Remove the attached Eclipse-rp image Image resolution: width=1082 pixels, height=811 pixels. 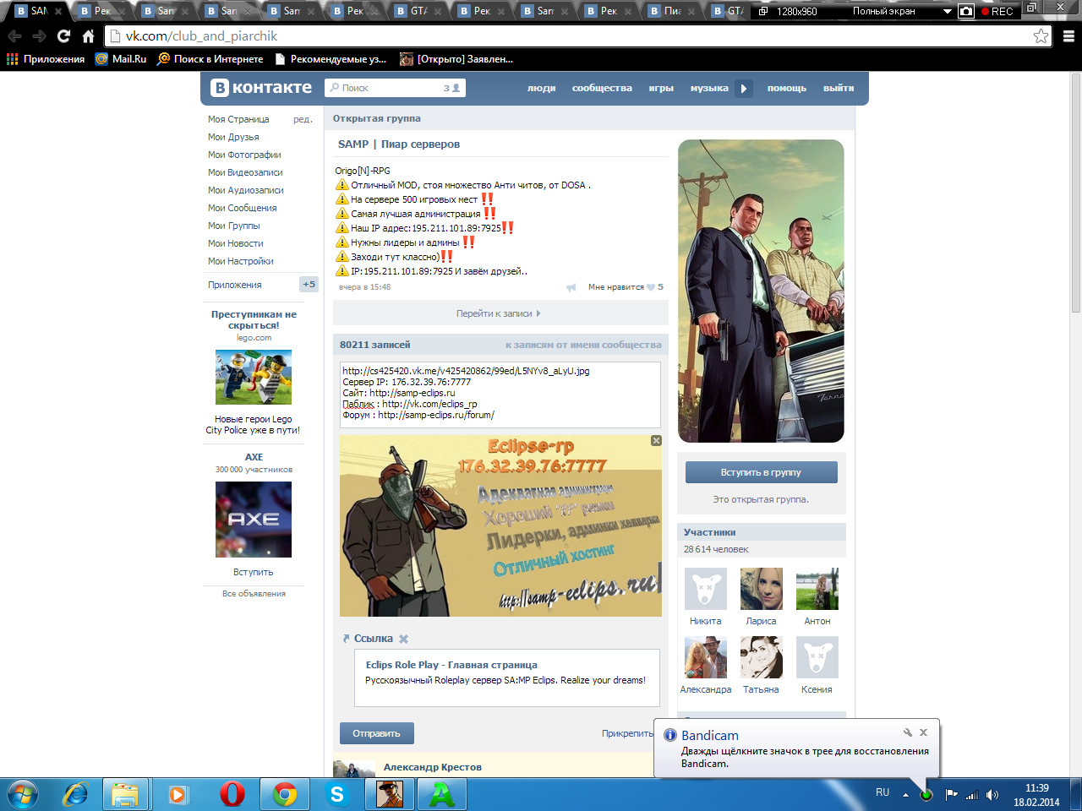pyautogui.click(x=656, y=441)
